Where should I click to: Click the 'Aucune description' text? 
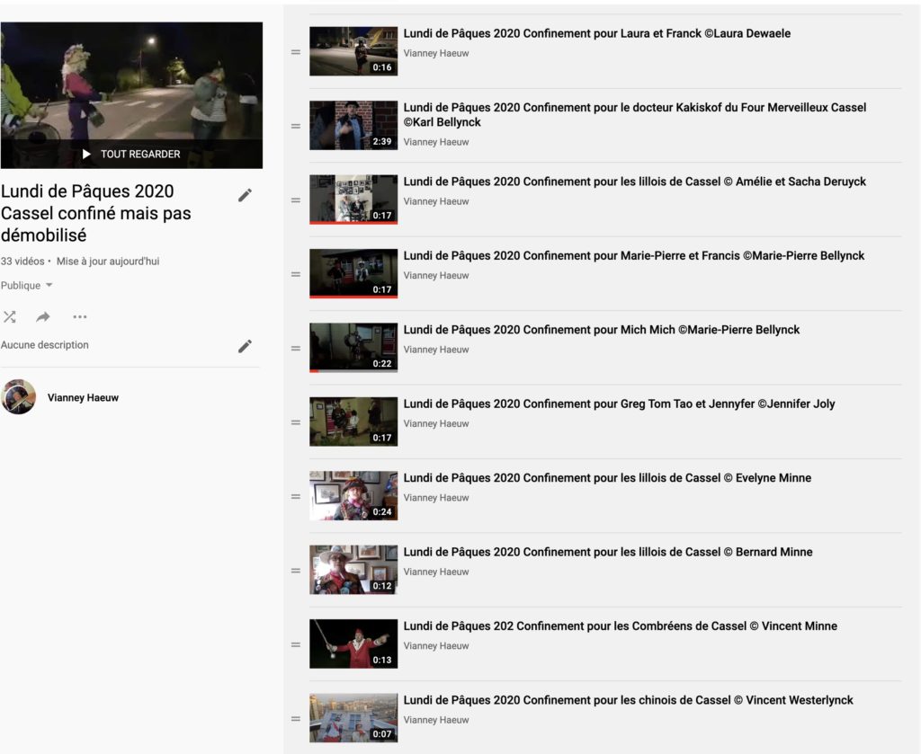point(45,345)
